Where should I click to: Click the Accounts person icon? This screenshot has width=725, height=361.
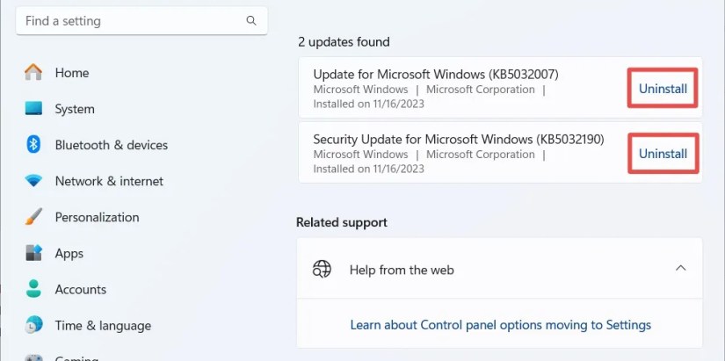33,289
